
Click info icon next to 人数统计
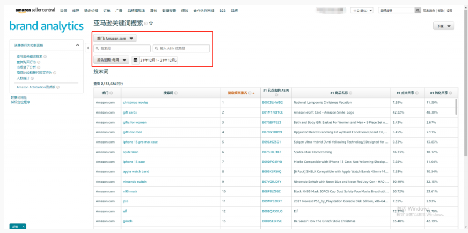tap(32, 78)
